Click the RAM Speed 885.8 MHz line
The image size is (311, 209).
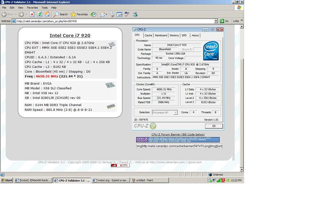pos(58,109)
